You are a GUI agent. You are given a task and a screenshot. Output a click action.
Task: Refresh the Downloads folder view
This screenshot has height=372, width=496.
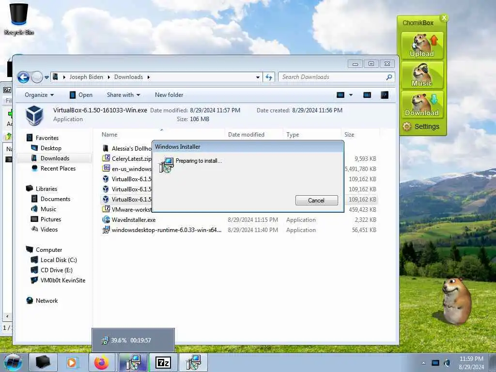(x=269, y=77)
